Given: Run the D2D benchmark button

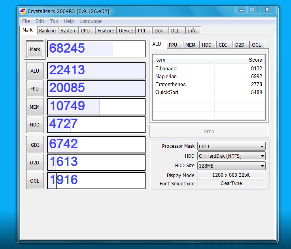Looking at the screenshot, I should 35,163.
